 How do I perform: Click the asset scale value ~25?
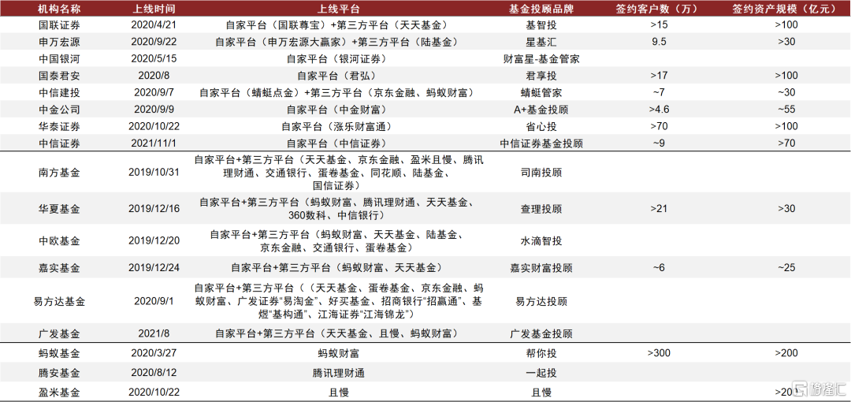[x=786, y=268]
